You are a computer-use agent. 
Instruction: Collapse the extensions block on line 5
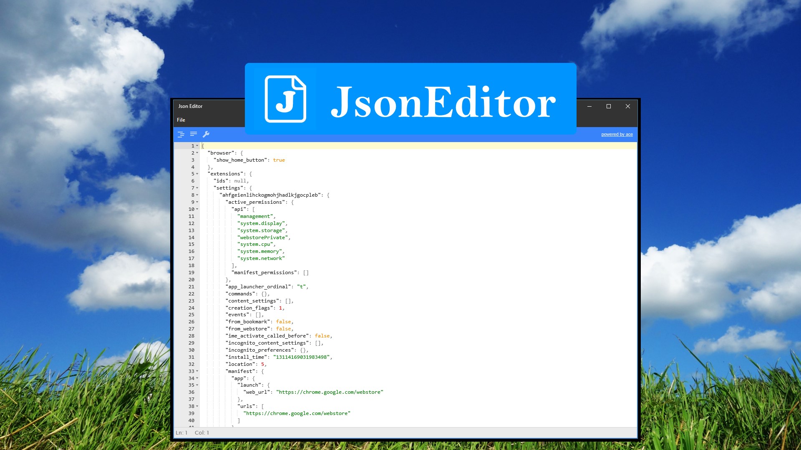[x=197, y=174]
